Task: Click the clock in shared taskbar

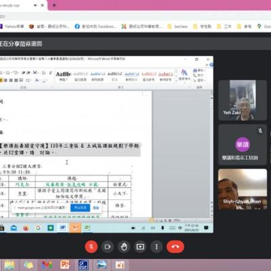Action: click(191, 228)
